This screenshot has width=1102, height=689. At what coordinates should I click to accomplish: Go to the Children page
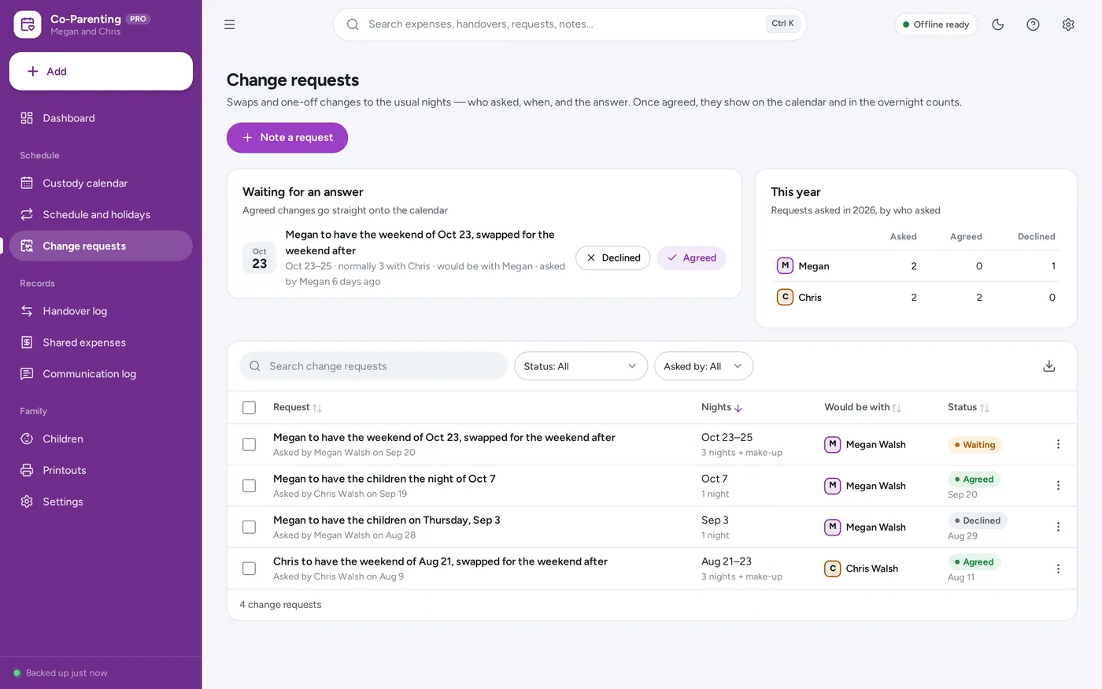[101, 439]
